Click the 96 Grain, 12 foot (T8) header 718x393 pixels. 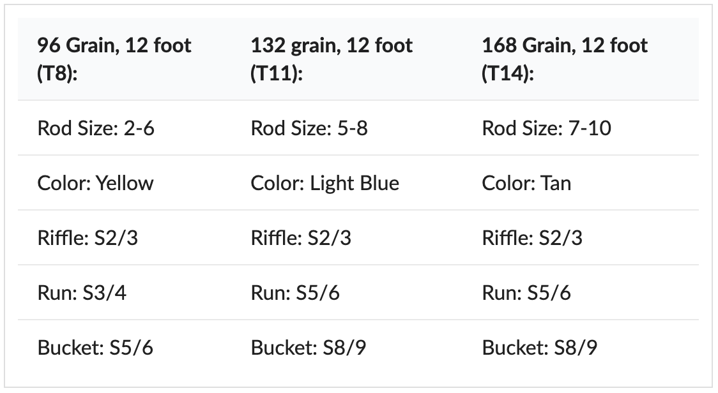point(125,59)
